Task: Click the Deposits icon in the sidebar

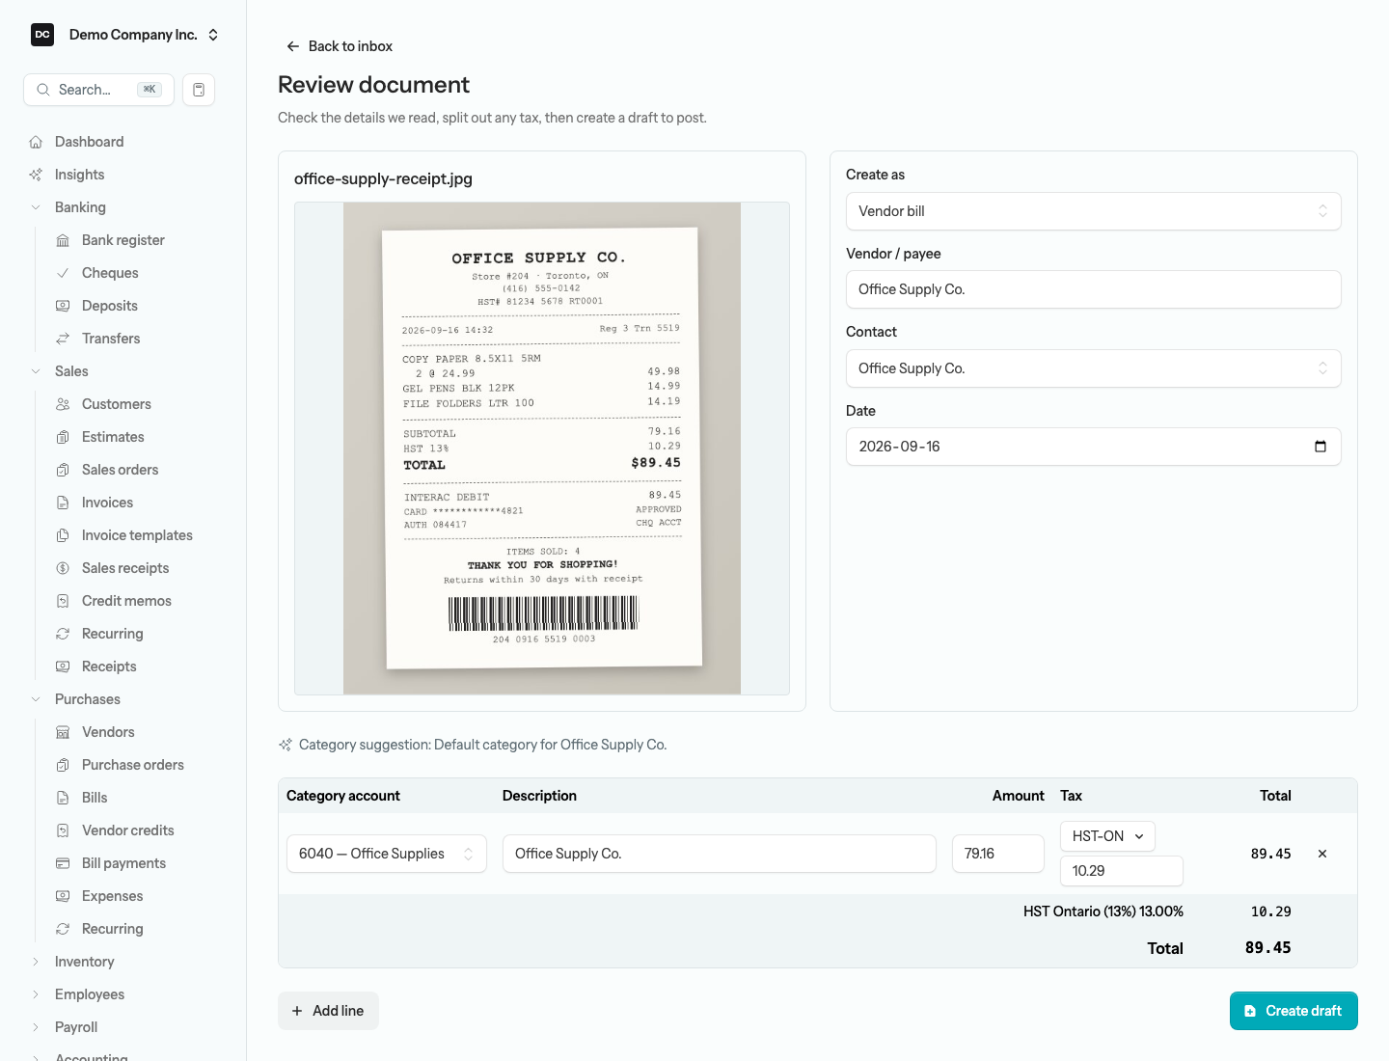Action: (x=63, y=306)
